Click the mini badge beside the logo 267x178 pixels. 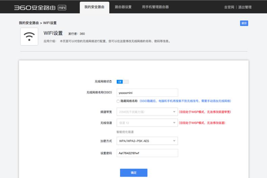62,7
